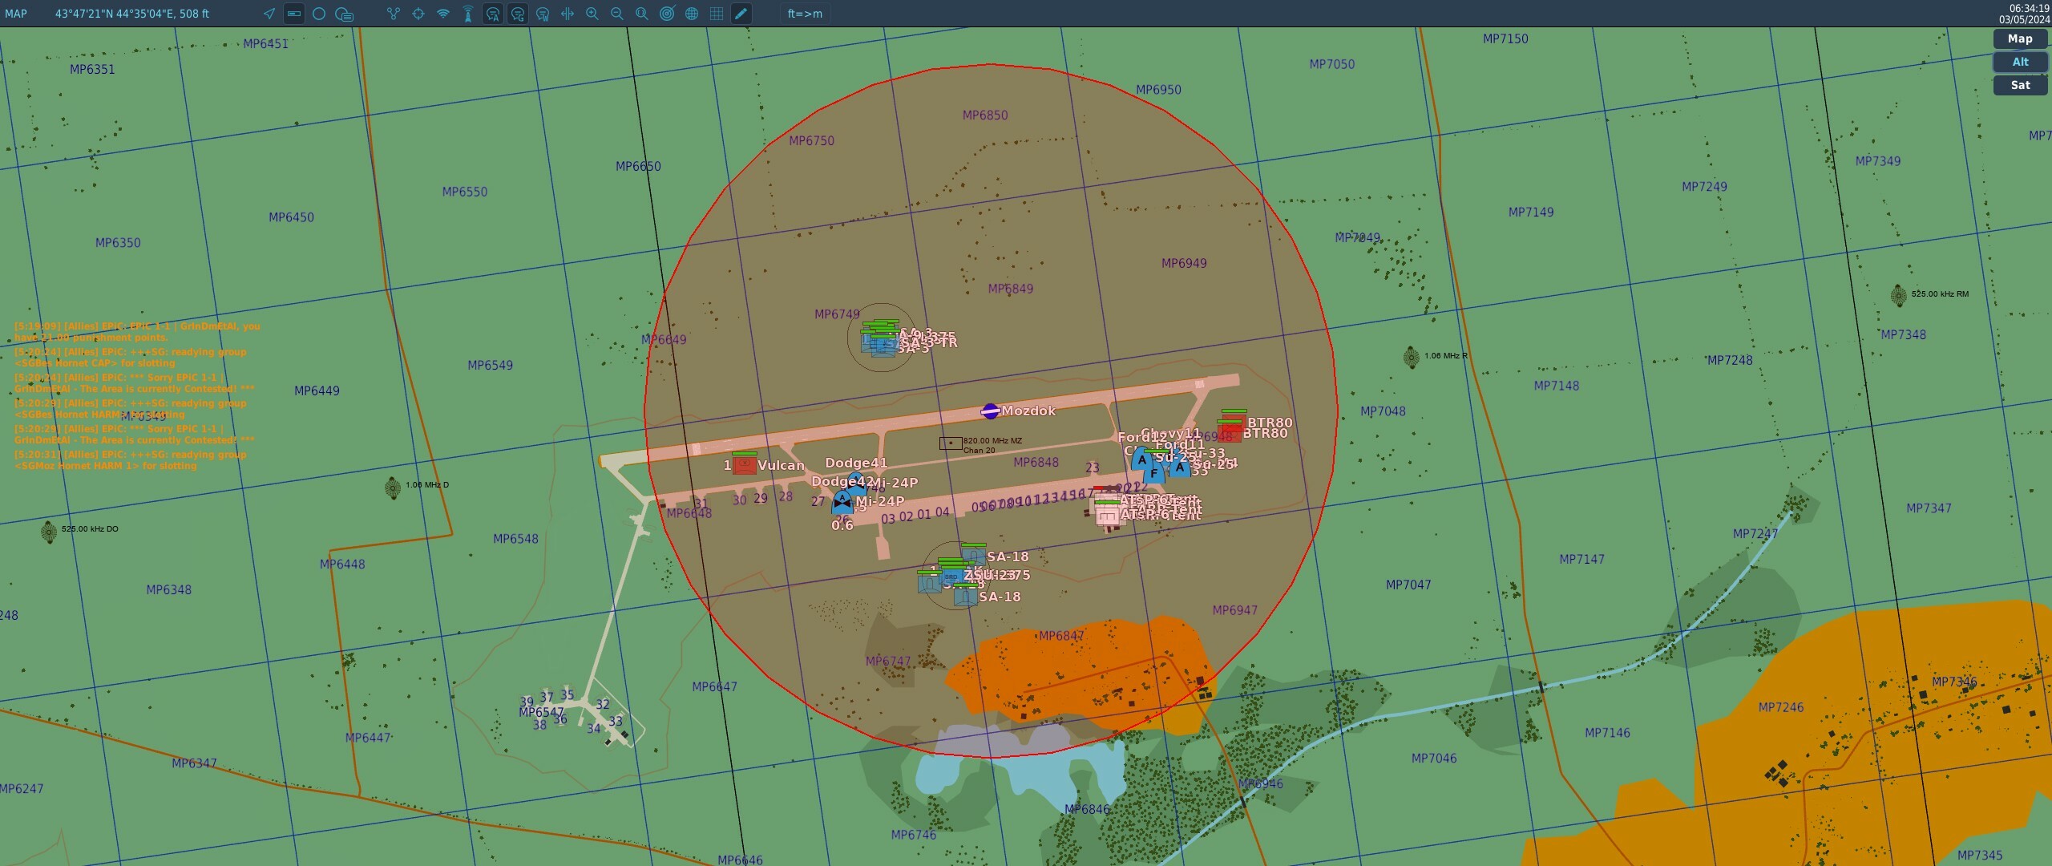Click the 820.00 MHz MZ beacon box

[x=951, y=443]
